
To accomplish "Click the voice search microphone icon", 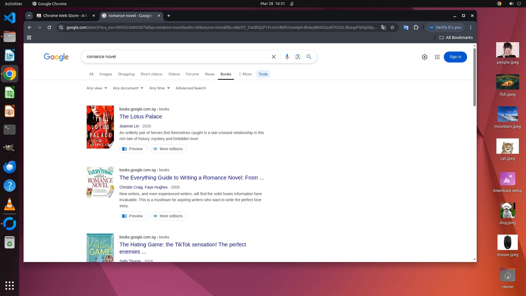I will [287, 57].
